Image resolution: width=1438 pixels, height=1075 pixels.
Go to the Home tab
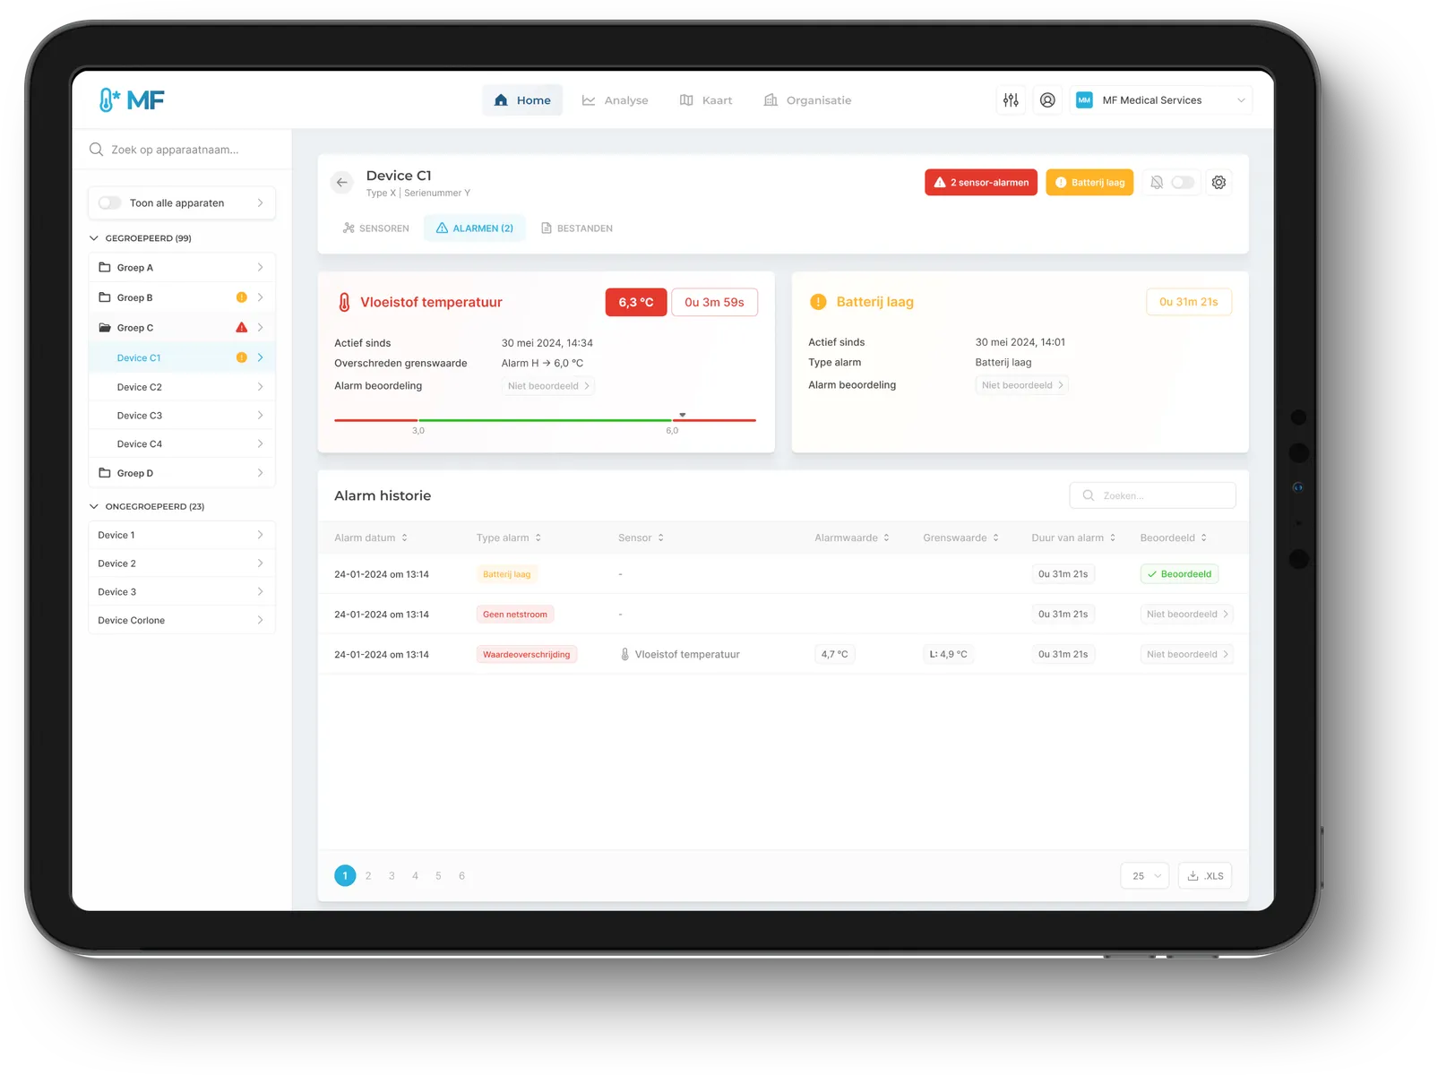pos(523,100)
